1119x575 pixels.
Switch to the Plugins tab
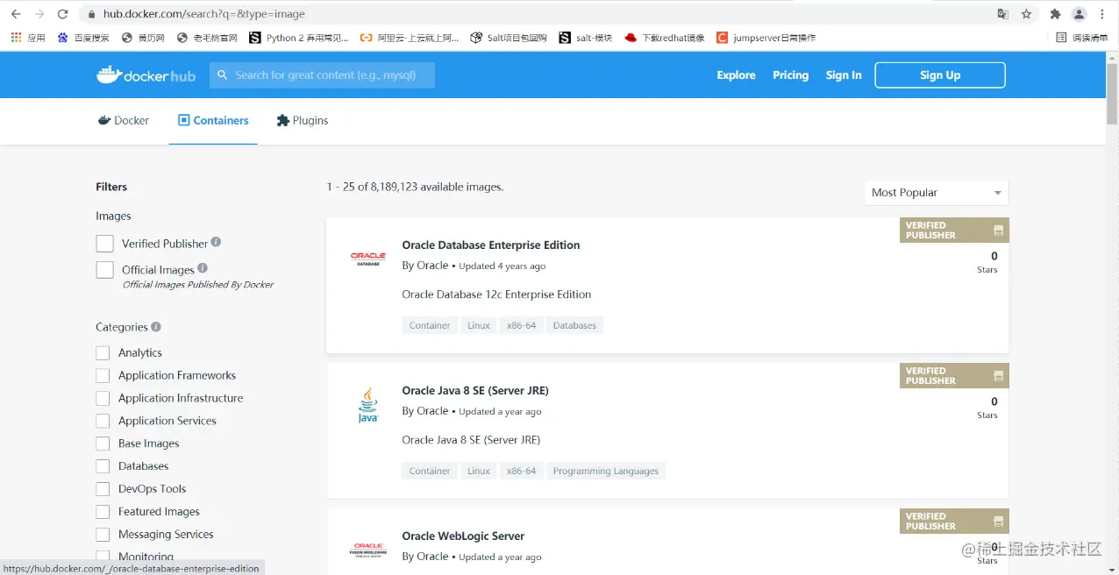click(303, 121)
